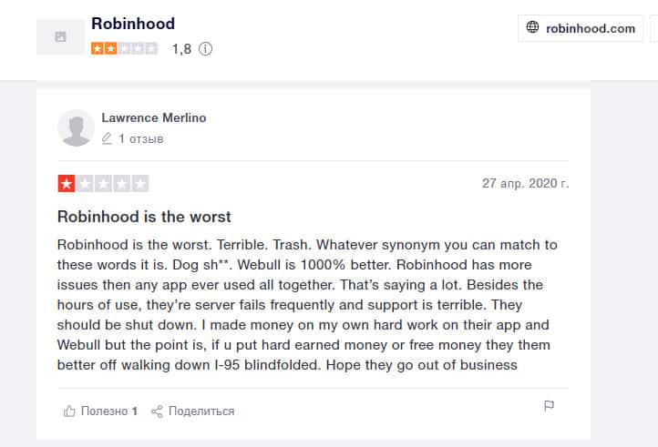Click the thumbs-up icon to mark review helpful
This screenshot has width=658, height=447.
(x=69, y=411)
